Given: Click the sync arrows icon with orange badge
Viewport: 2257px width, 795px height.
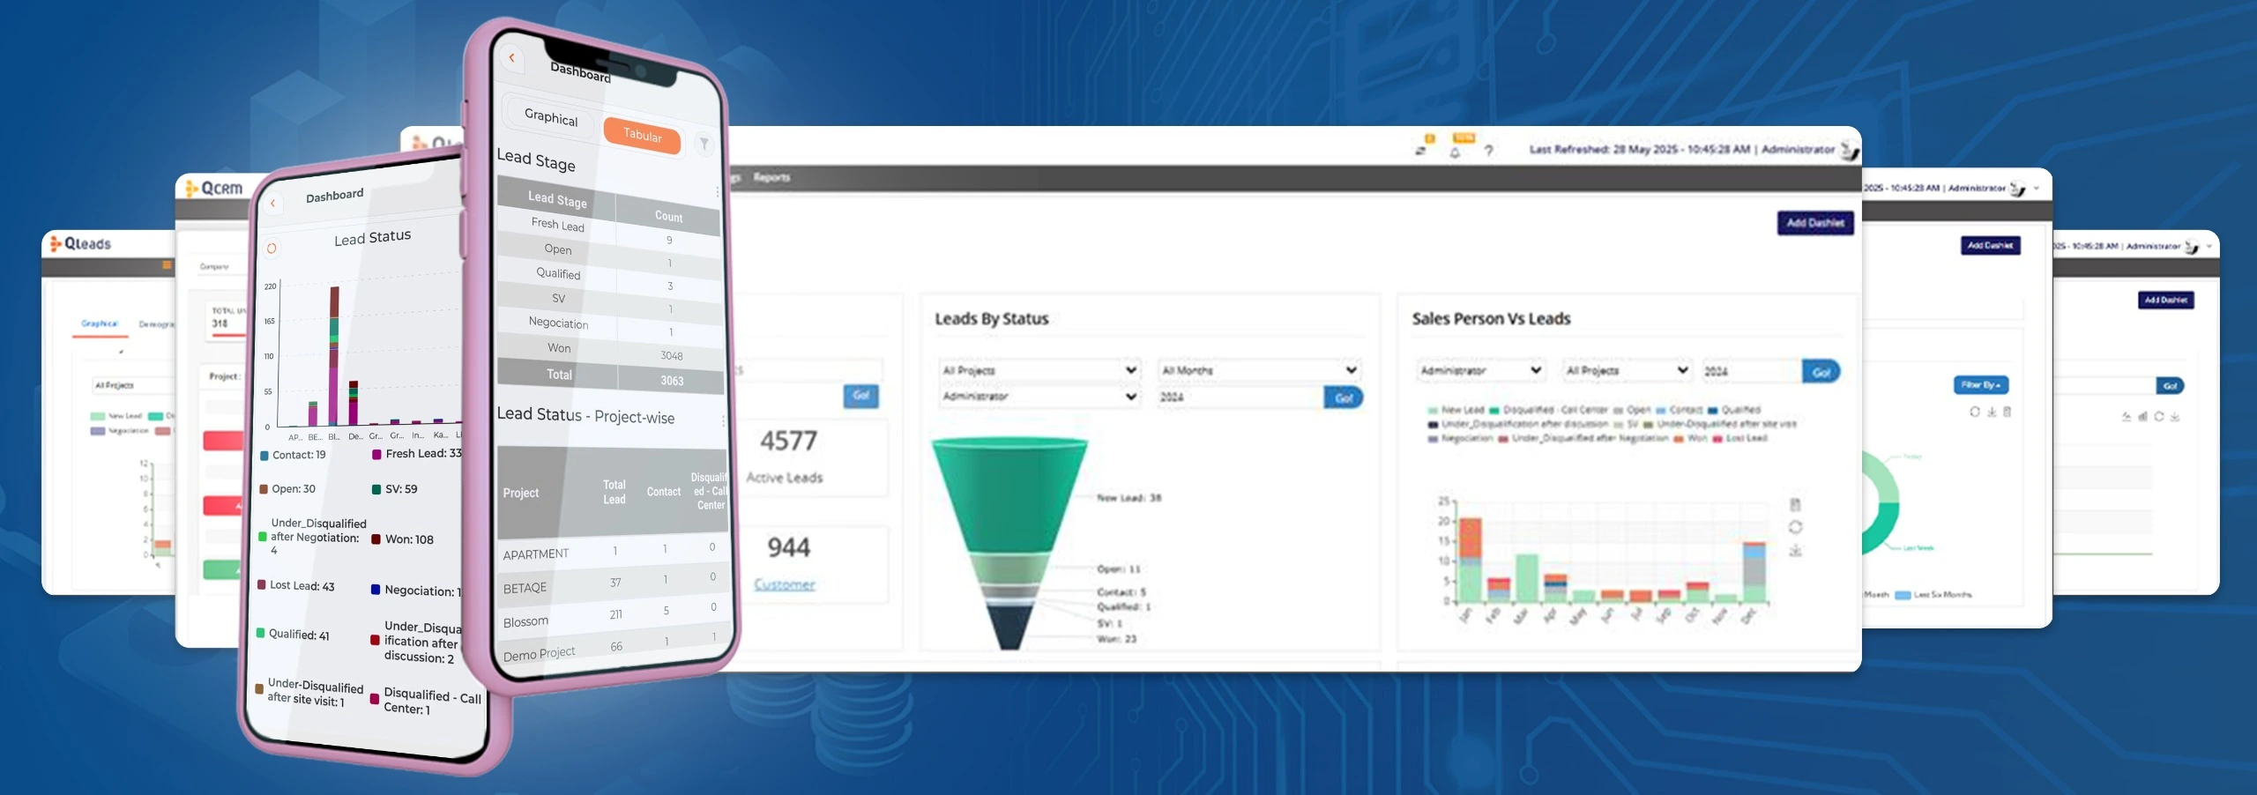Looking at the screenshot, I should click(1420, 151).
